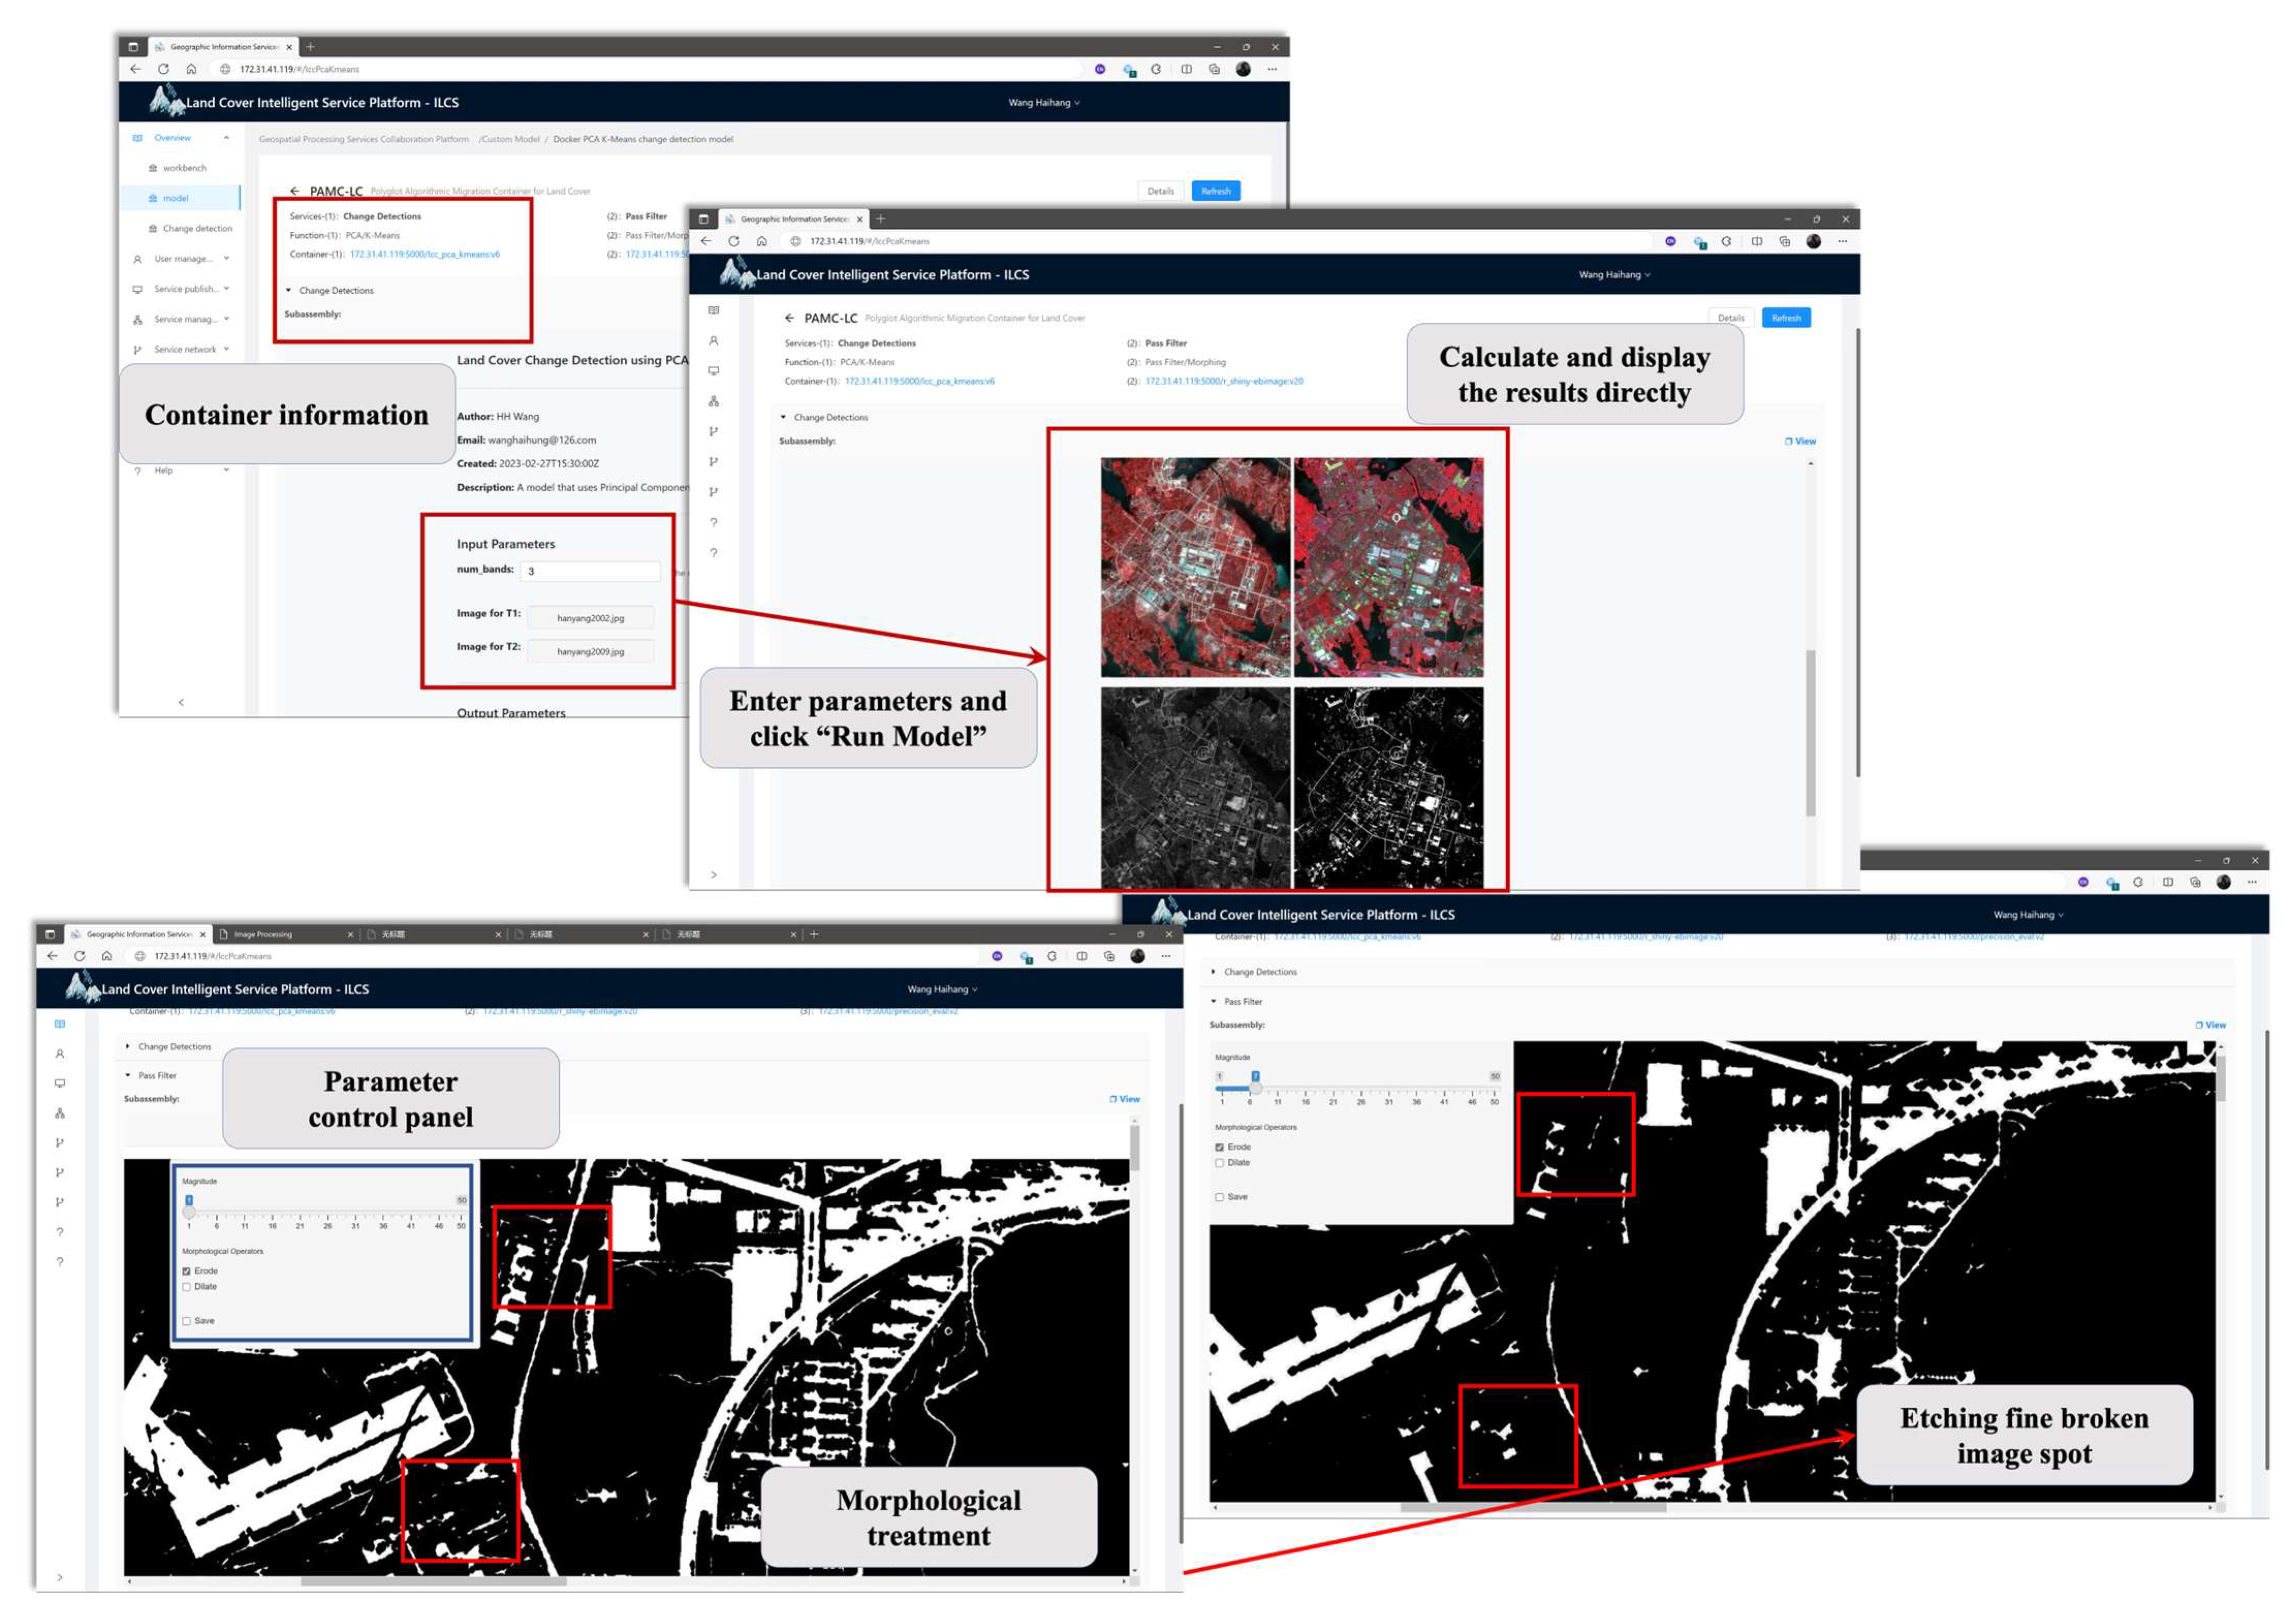Click the Service manag... hierarchy icon
This screenshot has height=1624, width=2289.
[137, 320]
